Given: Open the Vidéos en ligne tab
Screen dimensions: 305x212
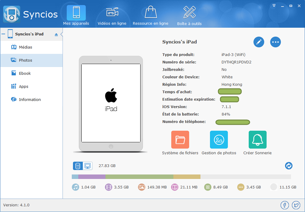Looking at the screenshot, I should (x=112, y=16).
